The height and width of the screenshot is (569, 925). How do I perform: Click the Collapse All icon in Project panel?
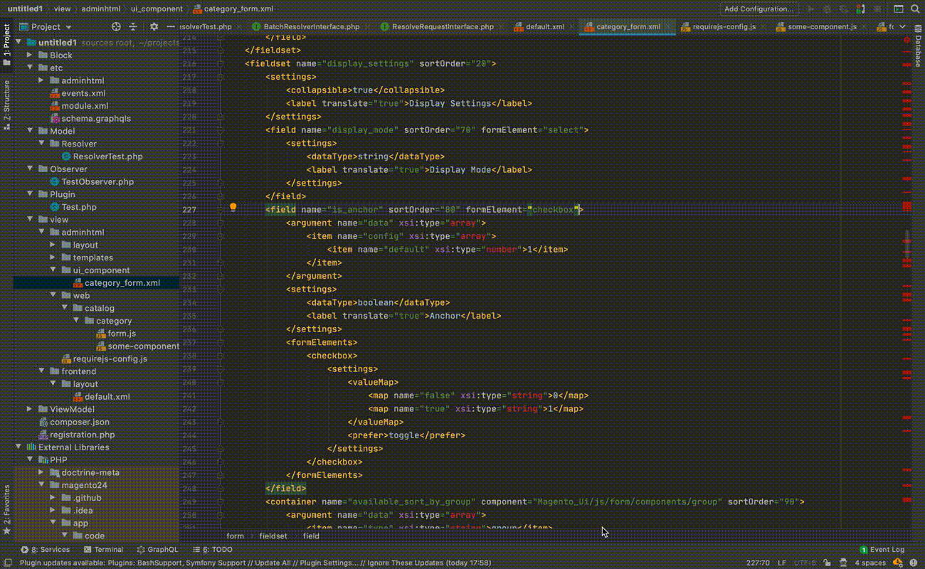(133, 26)
